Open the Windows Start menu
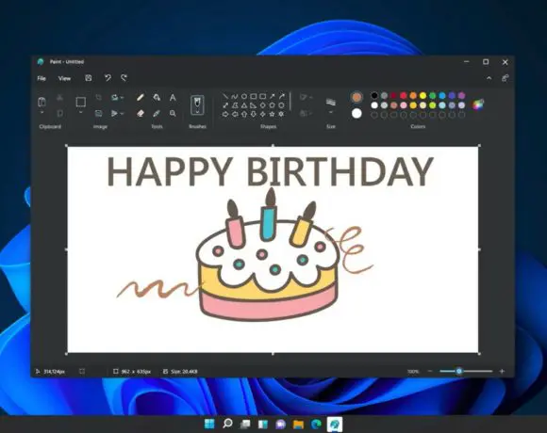Screen dimensions: 547x433 (x=209, y=424)
